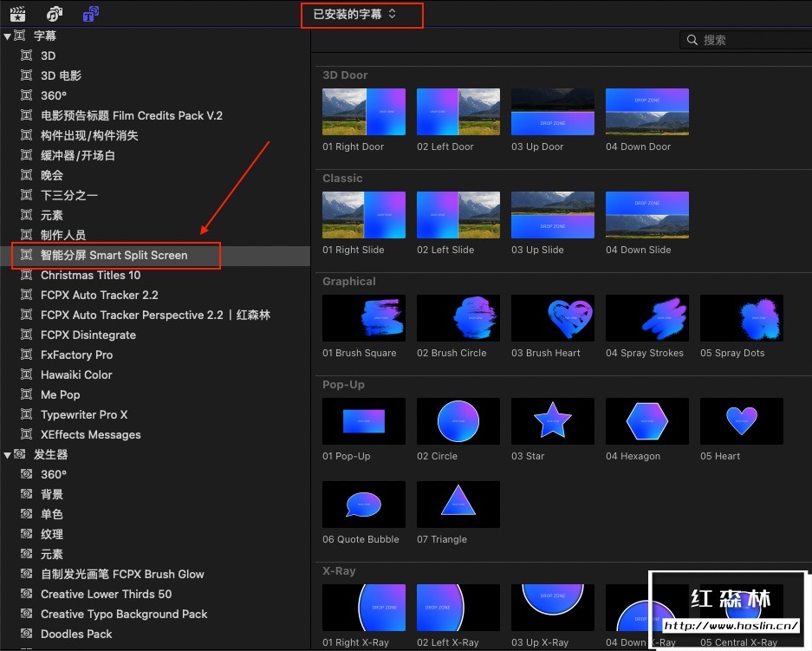The height and width of the screenshot is (651, 812).
Task: Select the 360° titles category icon
Action: [x=26, y=95]
